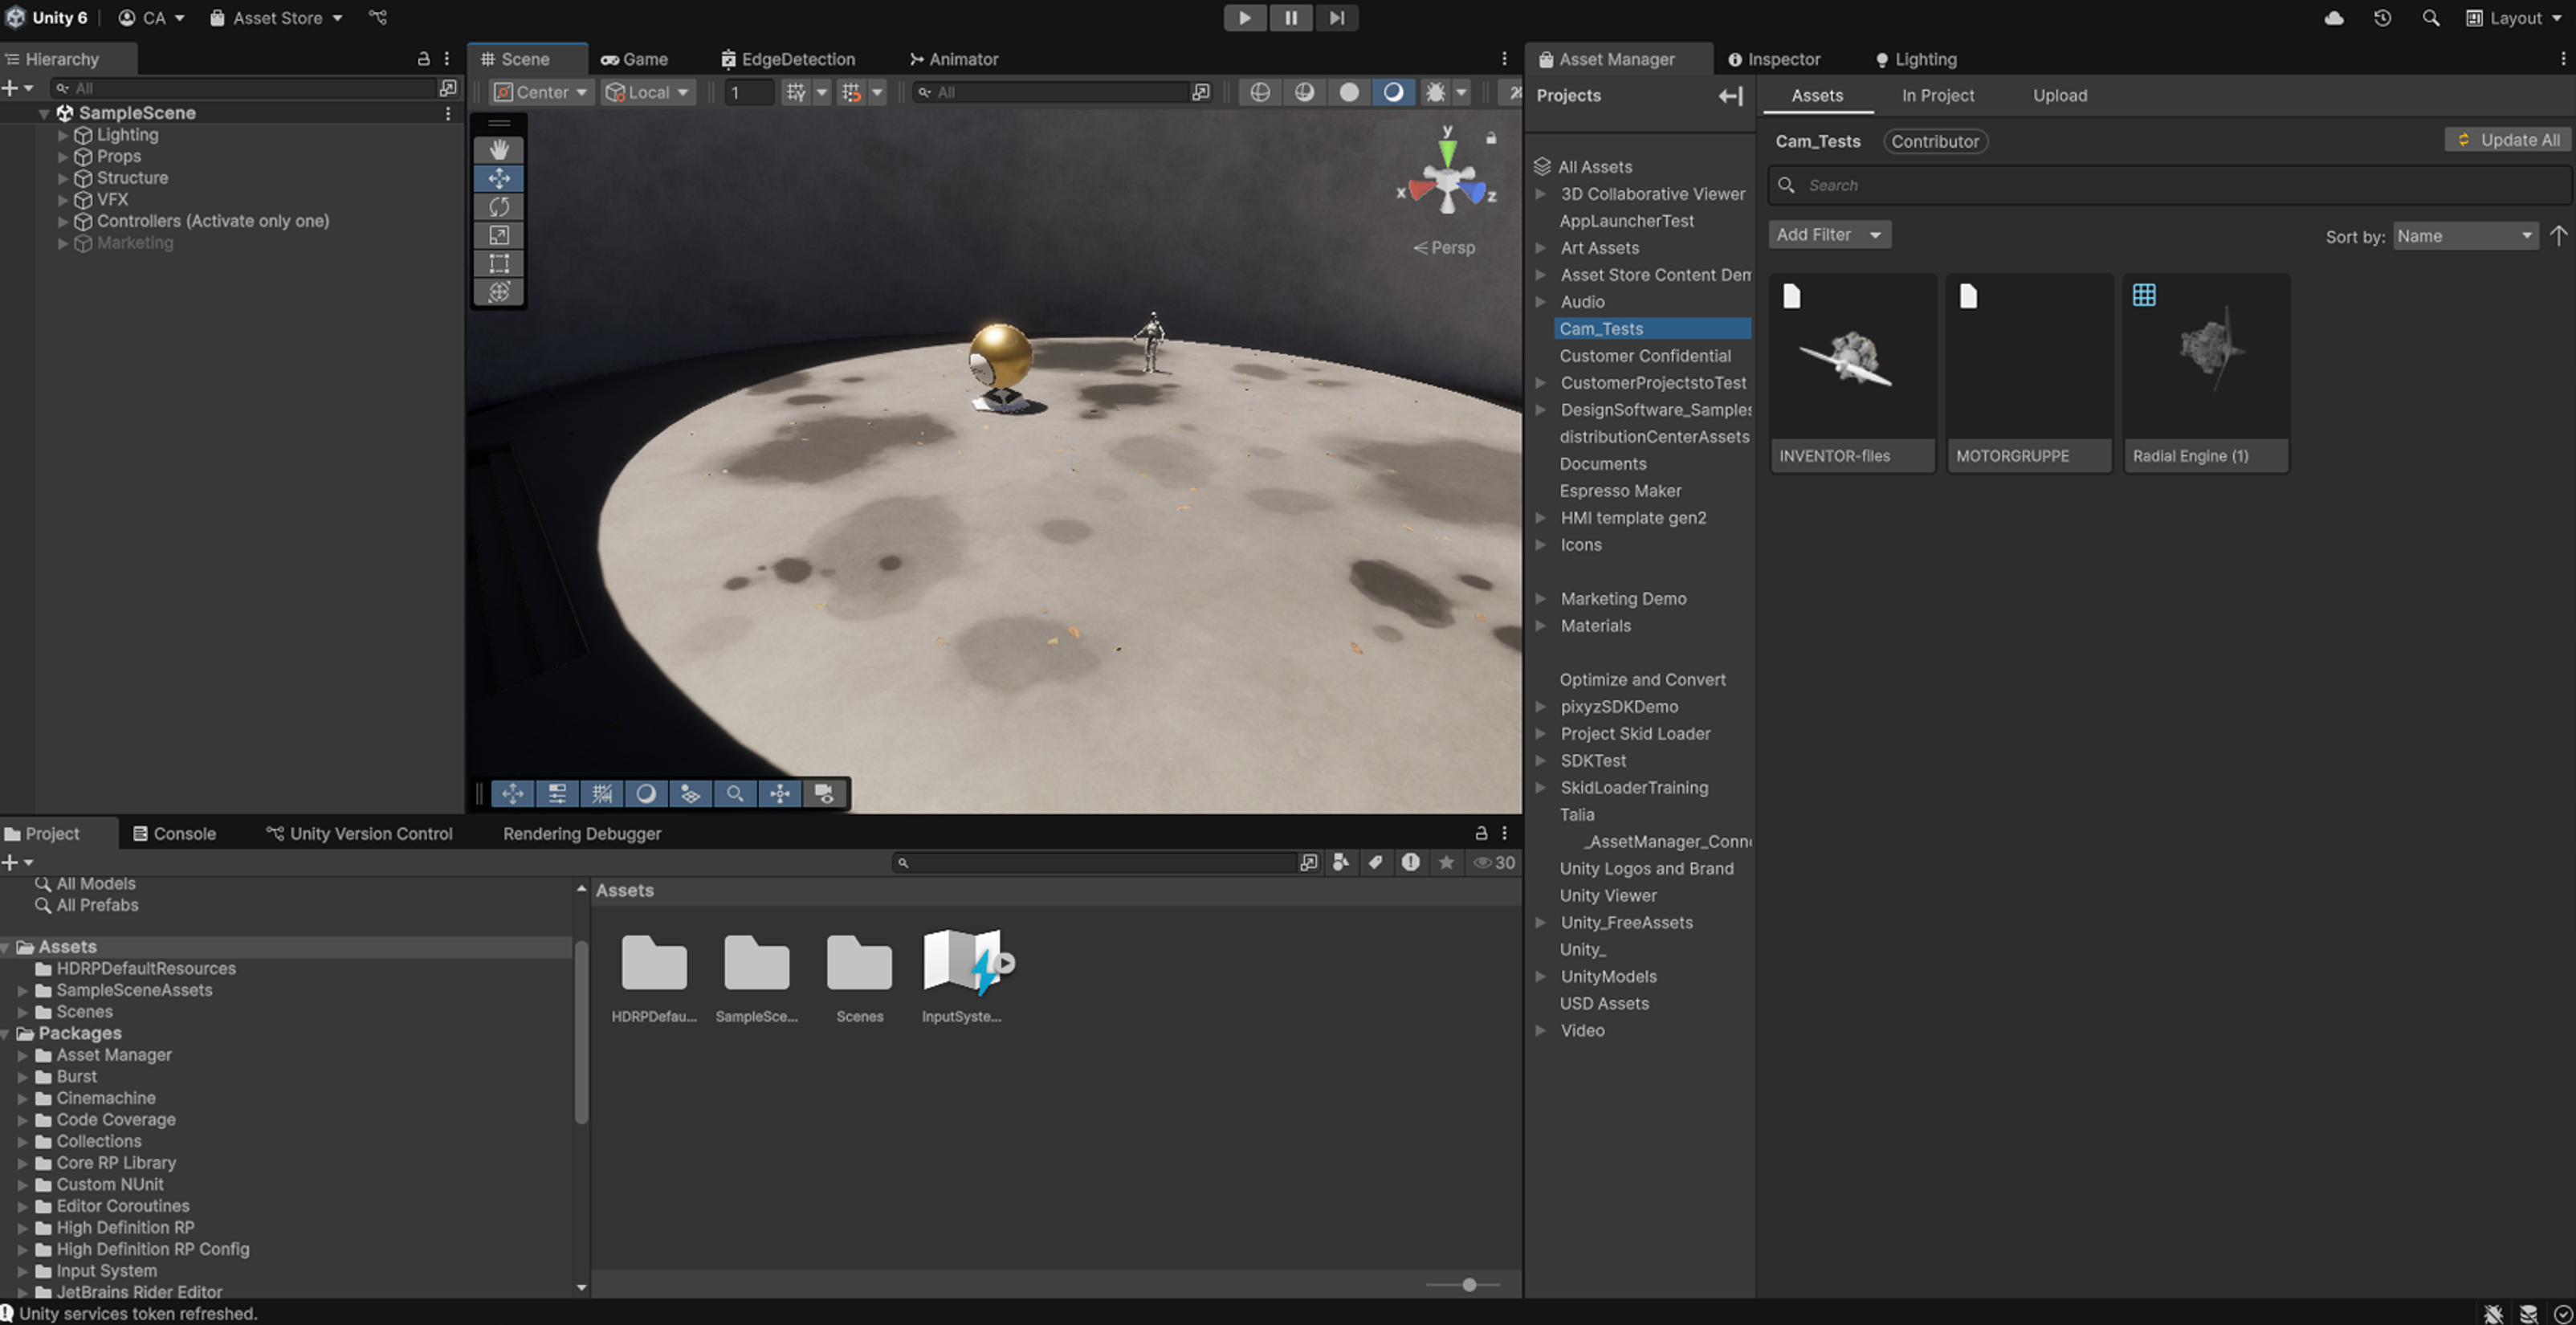Open the Center pivot dropdown
Screen dimensions: 2576x1325
click(x=542, y=92)
